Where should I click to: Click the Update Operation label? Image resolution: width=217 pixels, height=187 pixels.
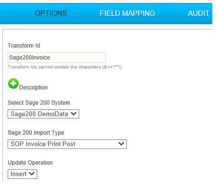(x=30, y=163)
